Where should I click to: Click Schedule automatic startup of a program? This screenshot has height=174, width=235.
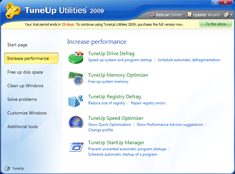coord(122,155)
